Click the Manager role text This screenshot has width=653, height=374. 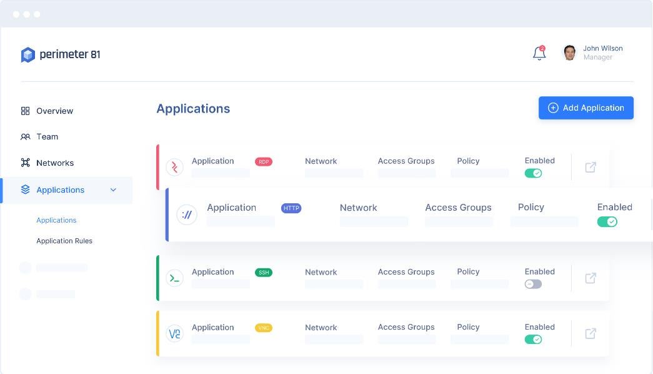[x=597, y=58]
